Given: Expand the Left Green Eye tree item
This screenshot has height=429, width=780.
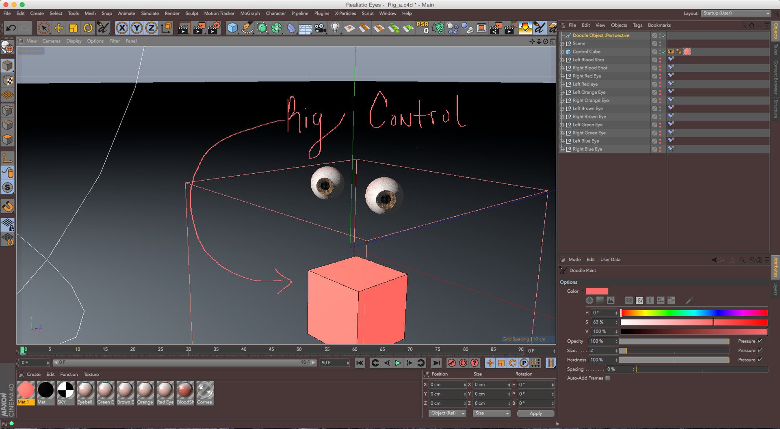Looking at the screenshot, I should point(562,125).
